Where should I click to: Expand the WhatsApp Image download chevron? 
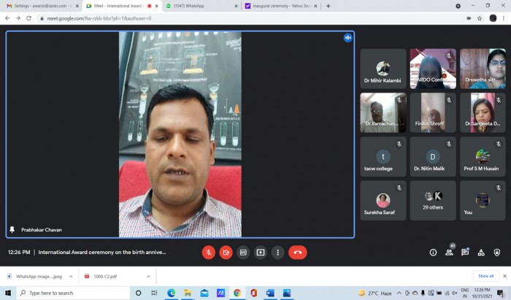71,276
